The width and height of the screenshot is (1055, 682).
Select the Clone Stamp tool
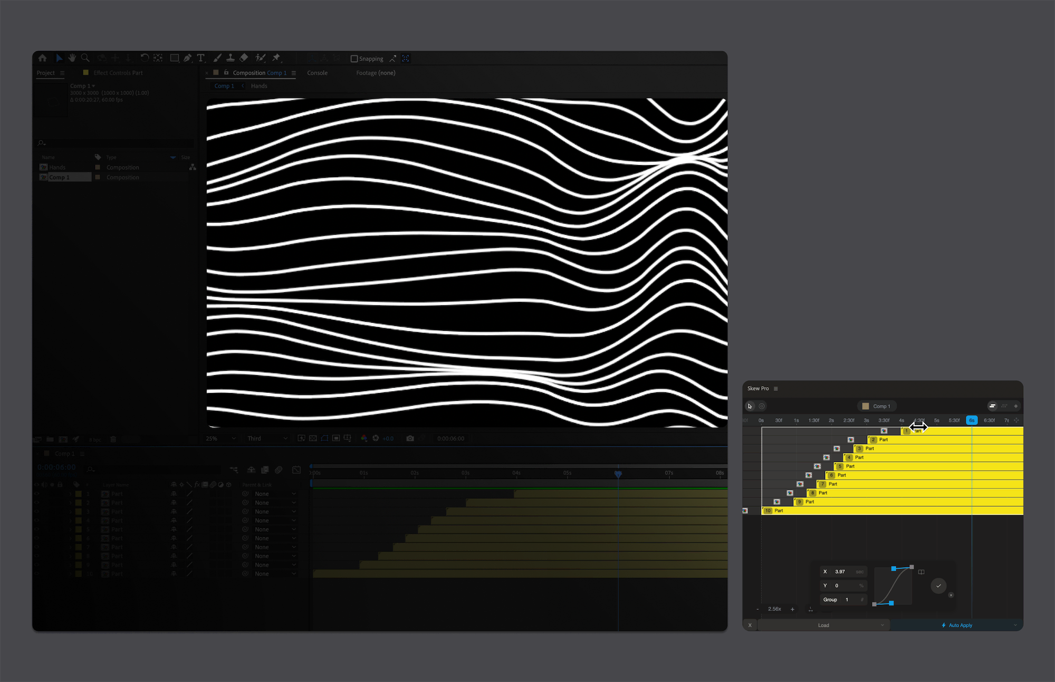pos(231,58)
